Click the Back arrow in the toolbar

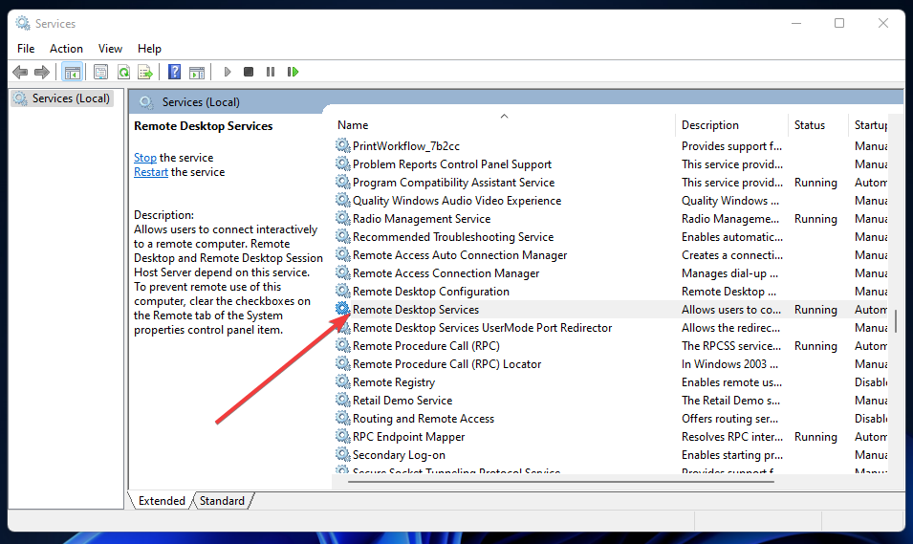point(20,72)
